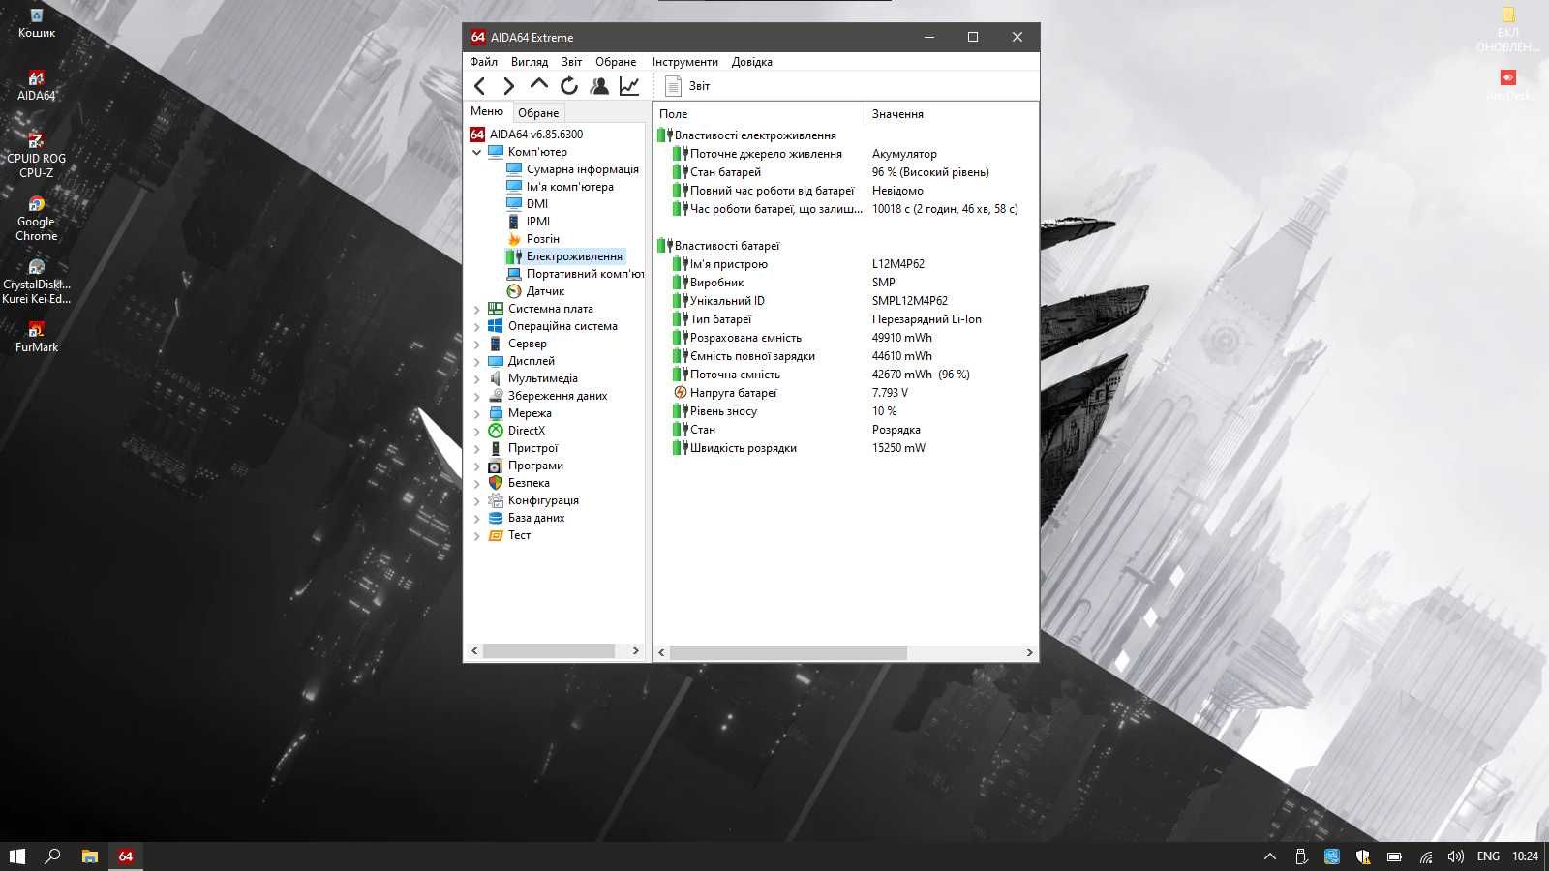Click the right arrow of the details scrollbar

[x=1029, y=653]
